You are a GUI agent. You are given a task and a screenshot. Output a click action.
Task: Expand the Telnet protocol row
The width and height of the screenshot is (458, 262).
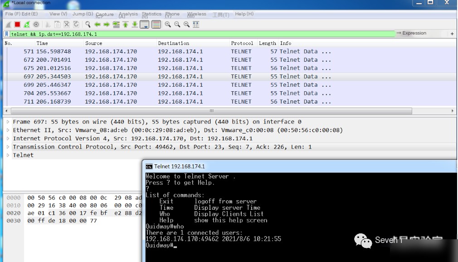point(8,155)
